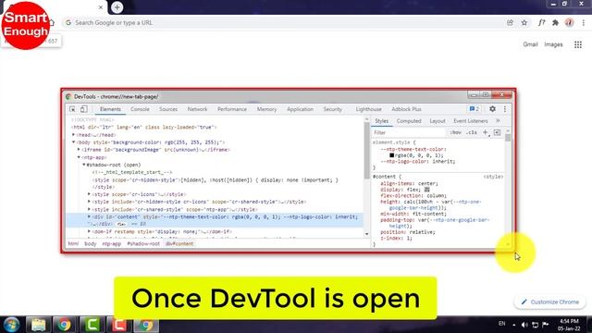The height and width of the screenshot is (333, 592).
Task: Open green Camtasia taskbar icon
Action: (x=92, y=325)
